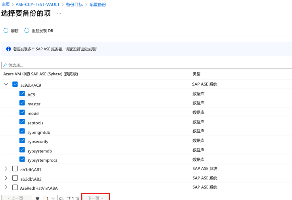Select the model database name

coord(33,113)
